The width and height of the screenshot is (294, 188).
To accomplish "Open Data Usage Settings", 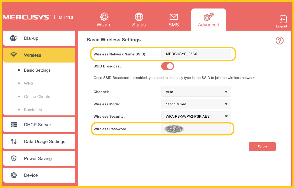I will pos(39,141).
